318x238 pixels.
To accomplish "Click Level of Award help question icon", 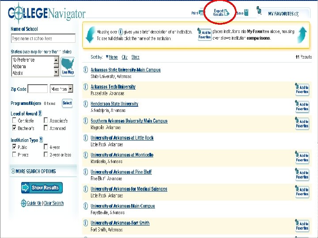I will [x=40, y=113].
